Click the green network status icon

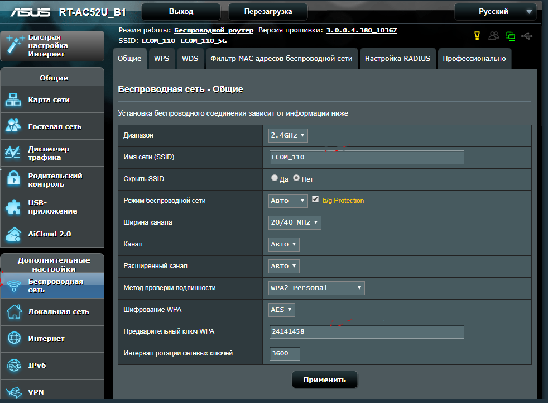pos(510,36)
